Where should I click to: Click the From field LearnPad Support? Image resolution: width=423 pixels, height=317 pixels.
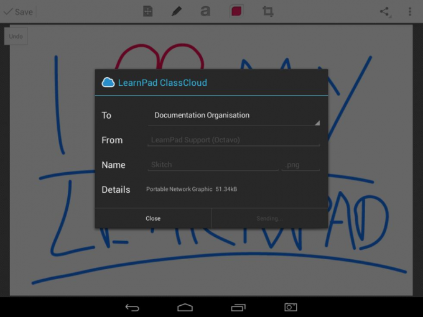pyautogui.click(x=234, y=140)
